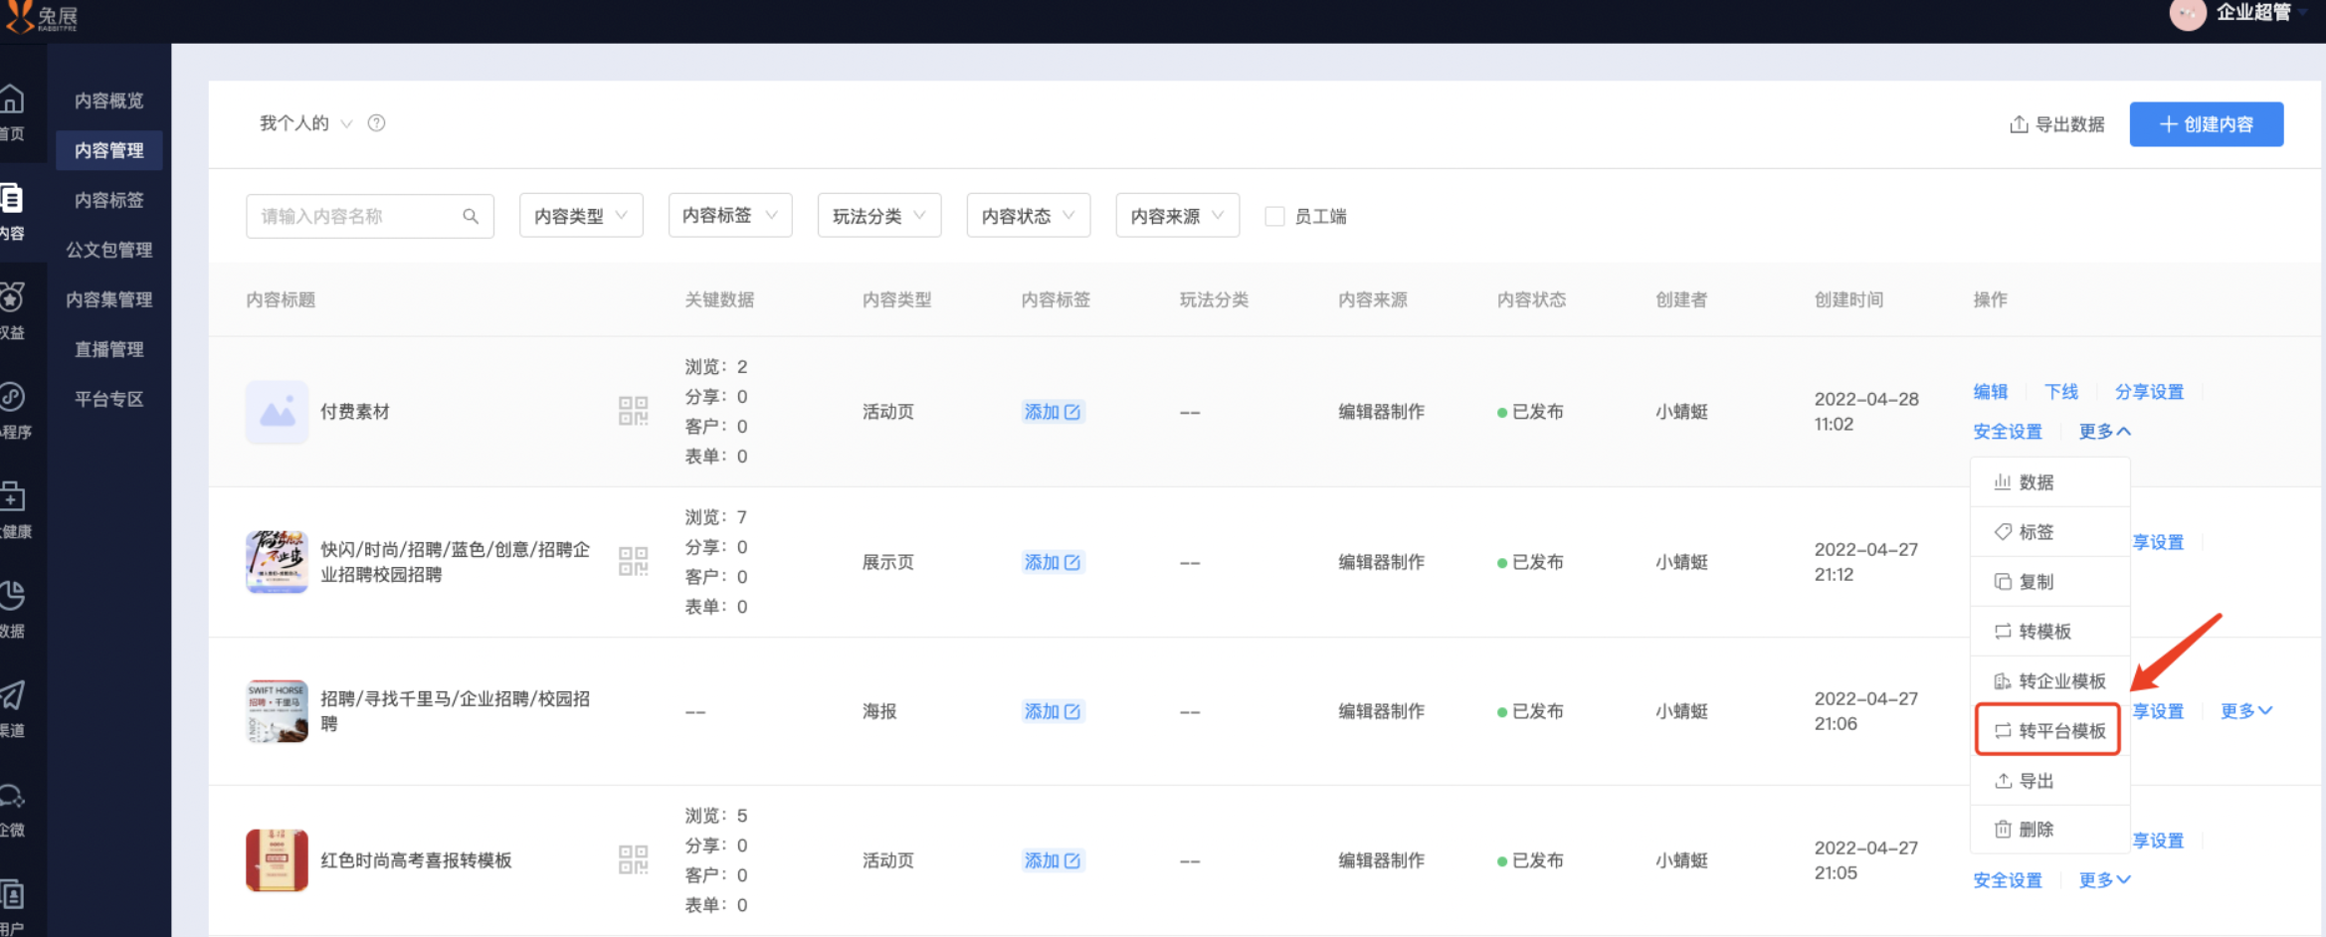Open the 小程序 icon in left sidebar
2326x937 pixels.
coord(11,397)
